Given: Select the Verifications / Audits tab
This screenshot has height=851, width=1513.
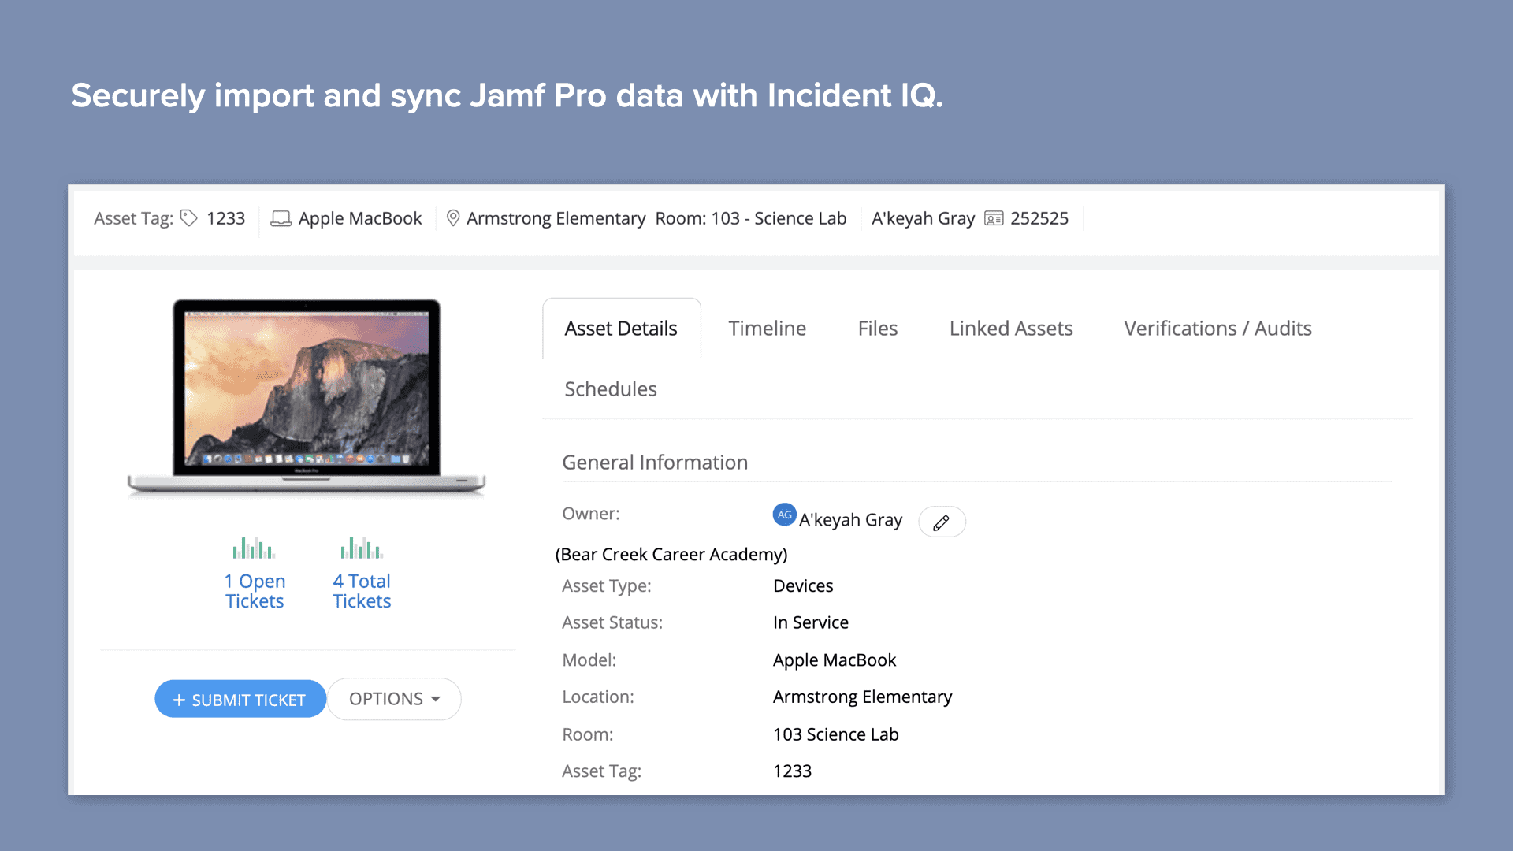Looking at the screenshot, I should click(1217, 329).
